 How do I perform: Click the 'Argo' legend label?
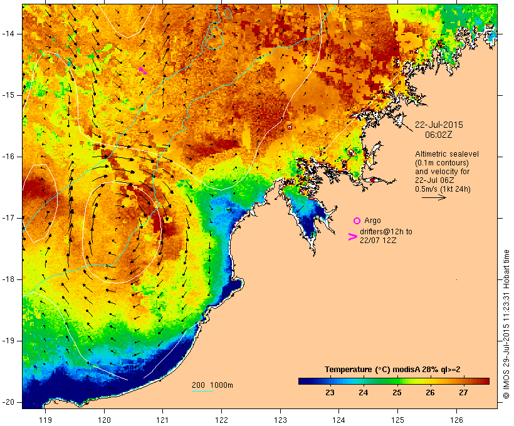point(372,221)
